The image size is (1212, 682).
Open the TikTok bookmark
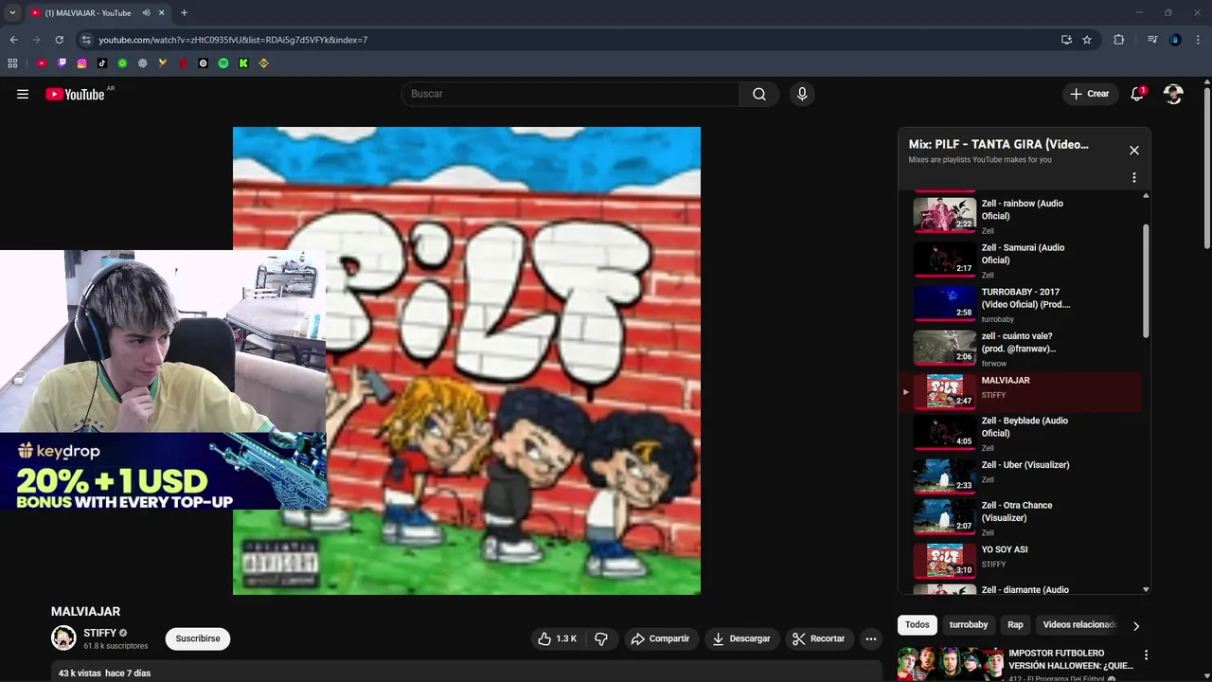[102, 63]
